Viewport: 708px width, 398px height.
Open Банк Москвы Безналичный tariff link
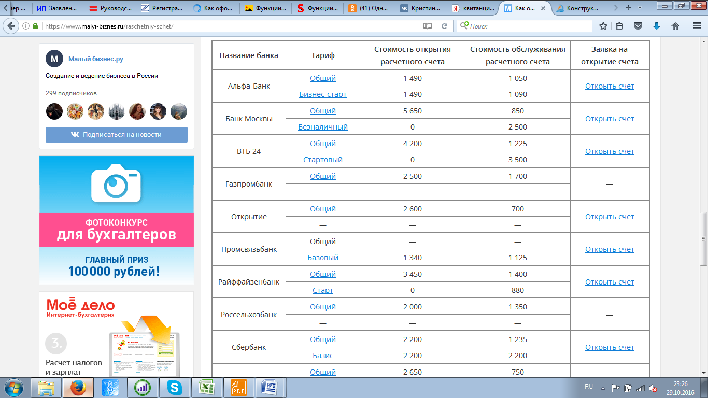pyautogui.click(x=323, y=127)
